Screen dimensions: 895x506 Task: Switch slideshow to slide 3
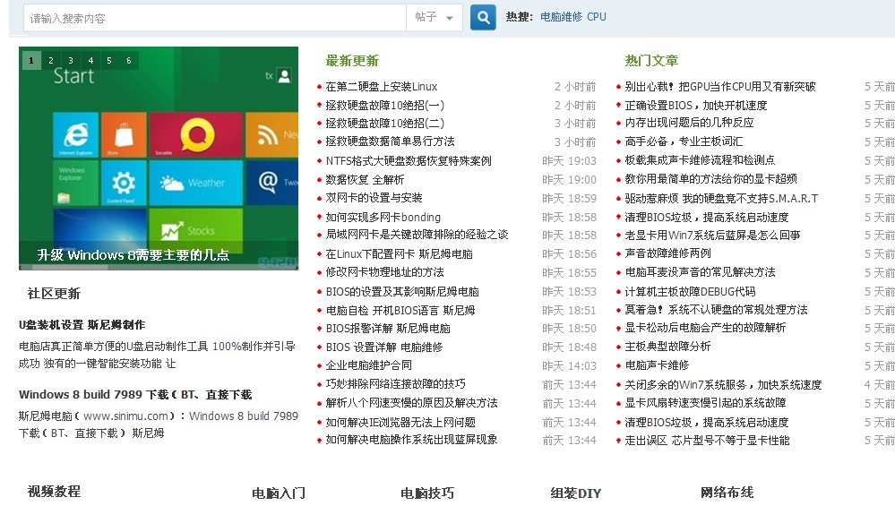tap(70, 61)
